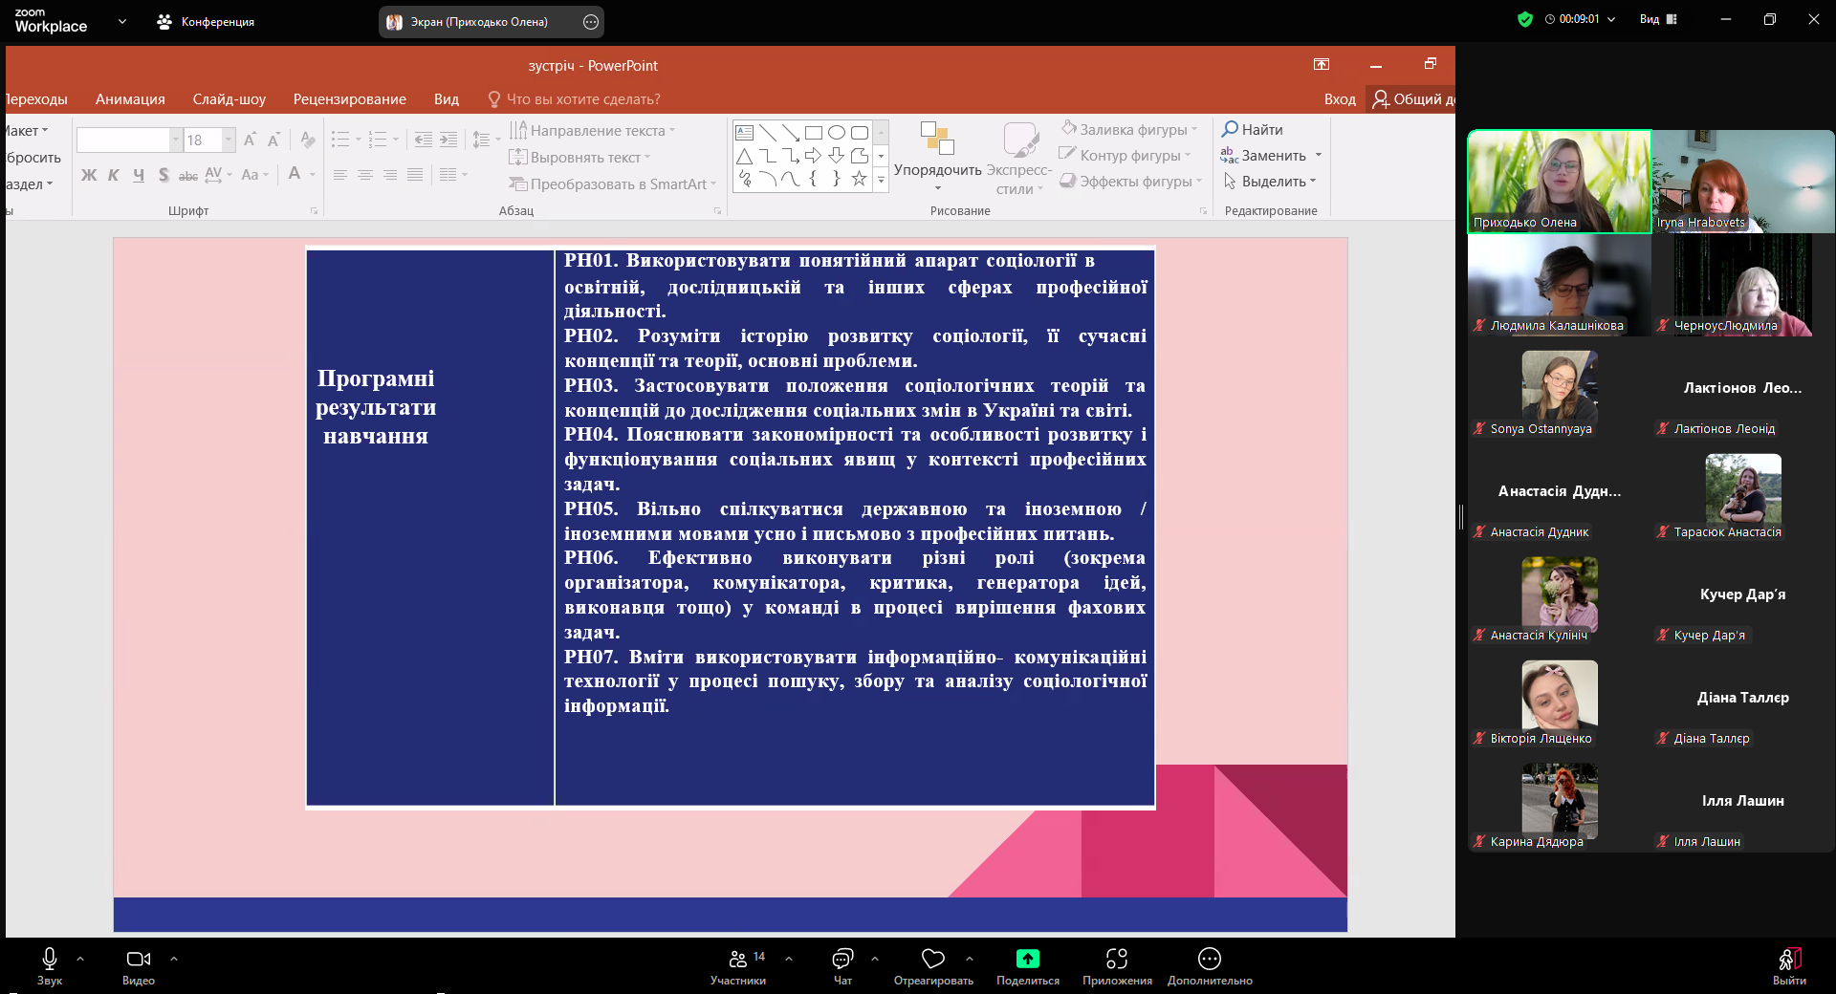Click the encryption shield icon
The width and height of the screenshot is (1836, 994).
[x=1525, y=19]
